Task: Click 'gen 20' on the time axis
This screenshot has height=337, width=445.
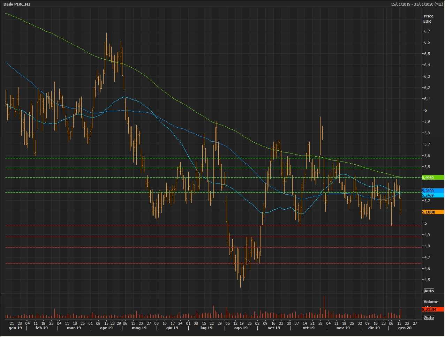Action: [405, 328]
